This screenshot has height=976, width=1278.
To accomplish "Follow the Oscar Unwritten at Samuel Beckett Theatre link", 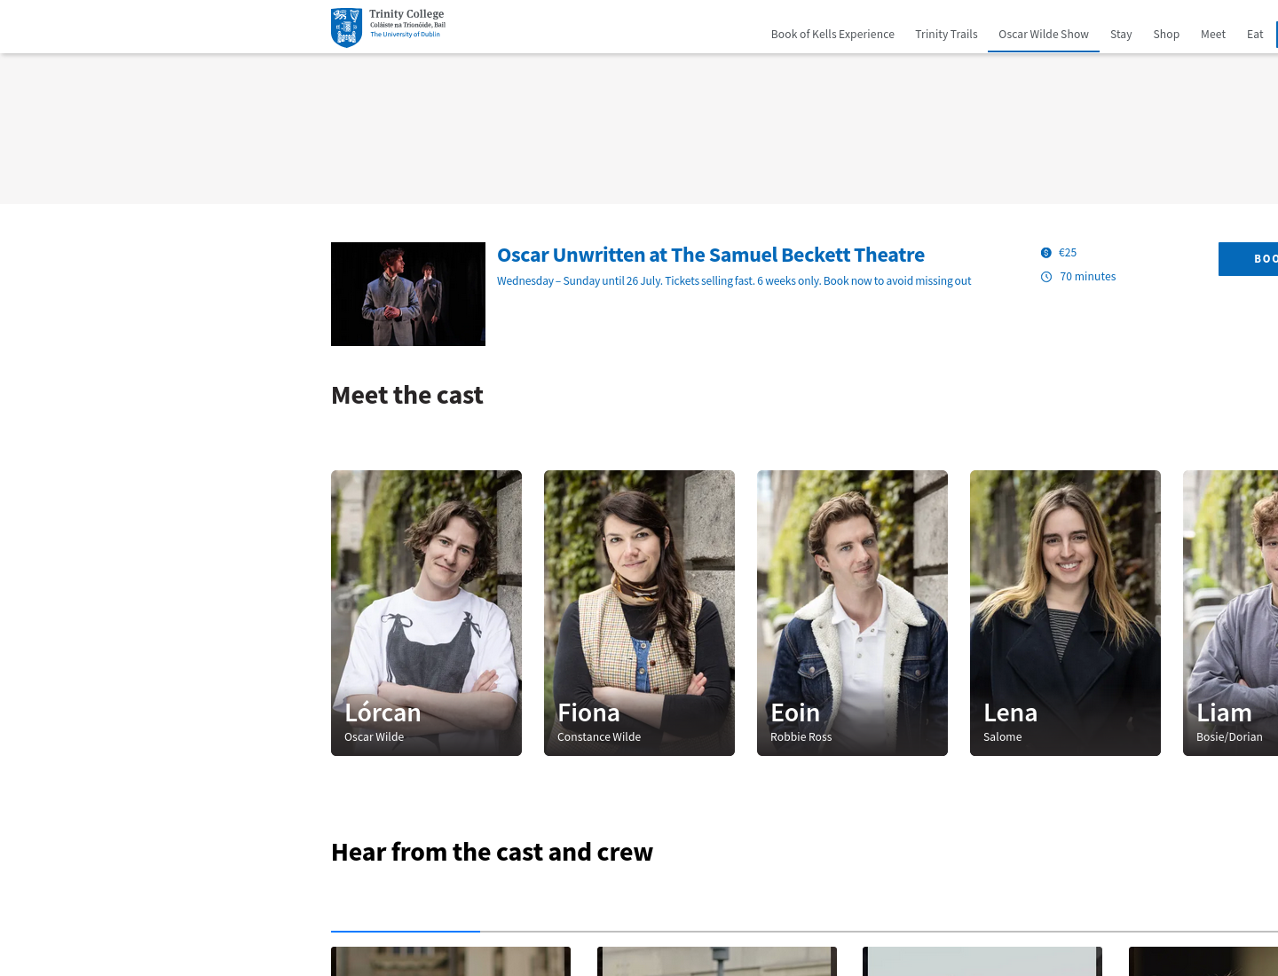I will (x=711, y=256).
